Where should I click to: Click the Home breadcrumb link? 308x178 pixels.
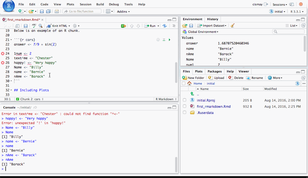click(198, 83)
